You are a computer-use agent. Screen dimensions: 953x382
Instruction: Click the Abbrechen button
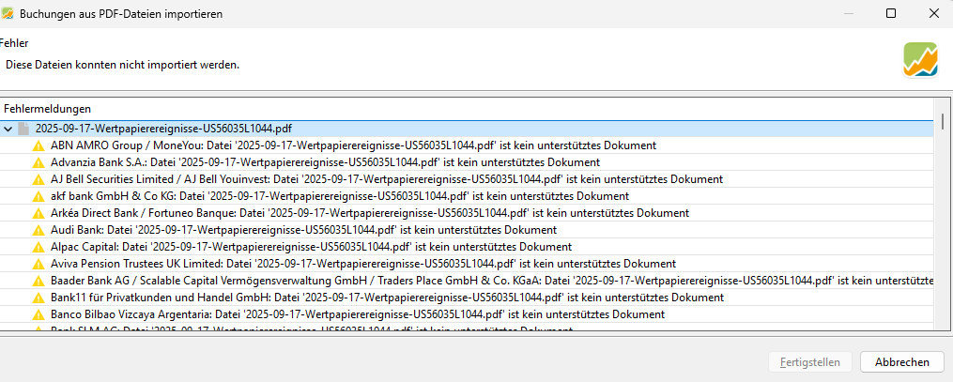(901, 361)
